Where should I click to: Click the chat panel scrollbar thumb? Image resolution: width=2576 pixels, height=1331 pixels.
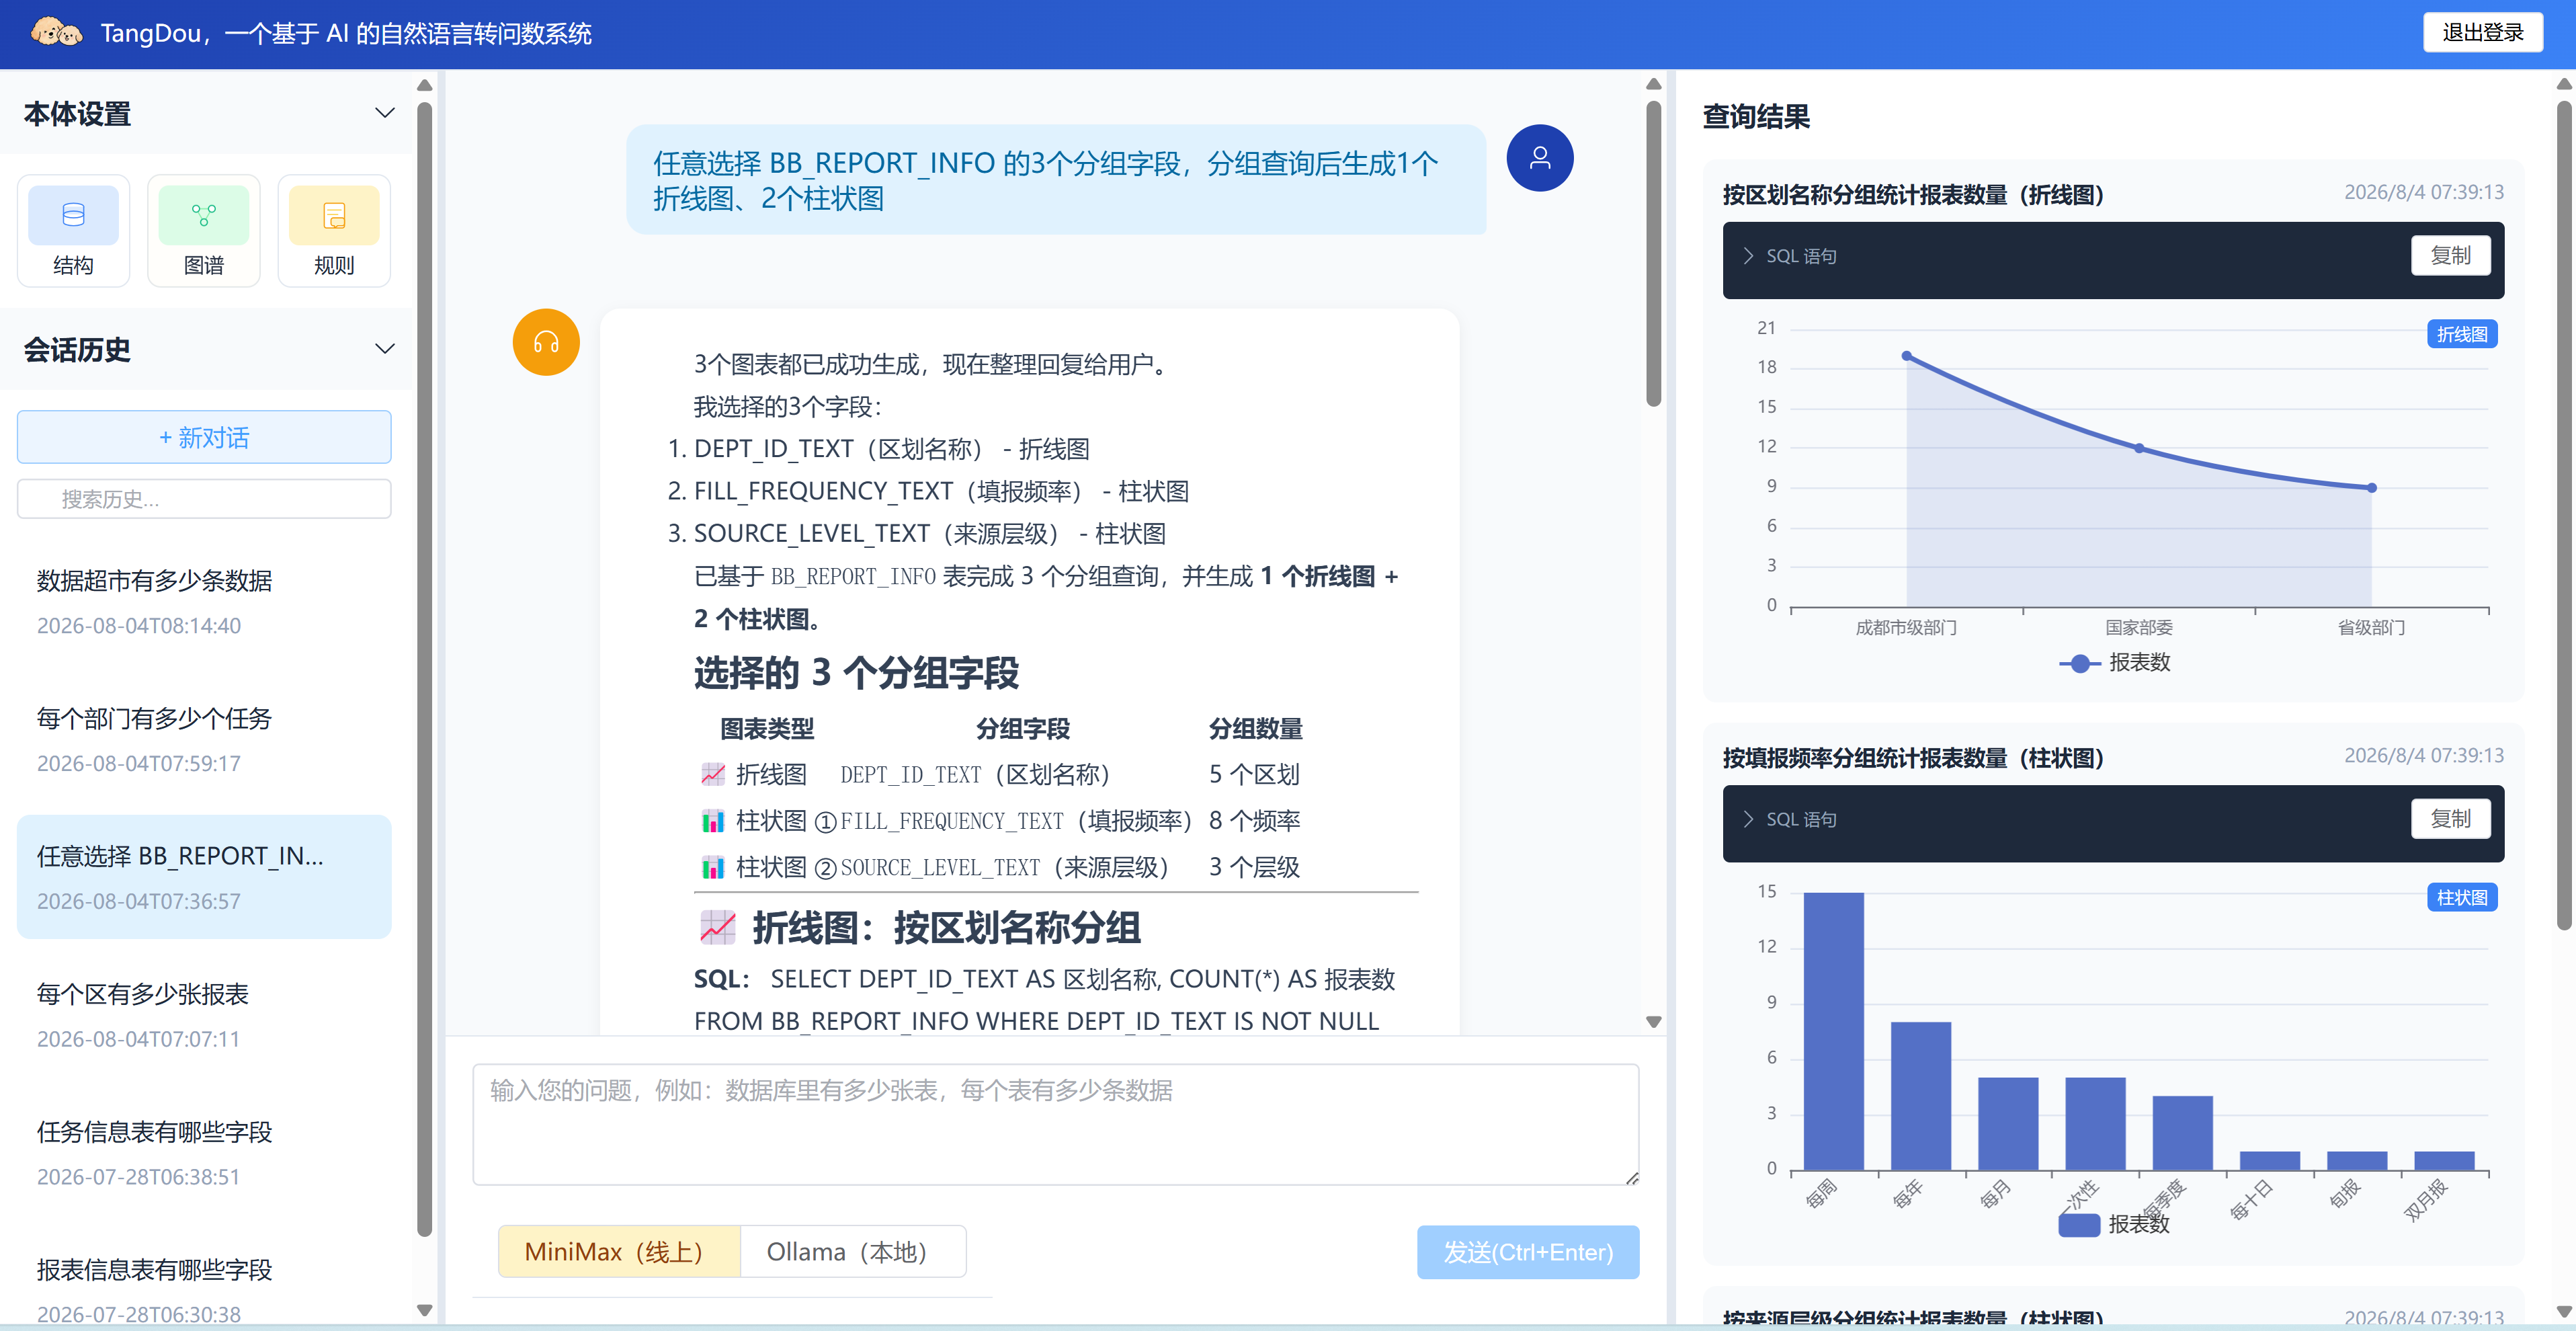(1653, 253)
